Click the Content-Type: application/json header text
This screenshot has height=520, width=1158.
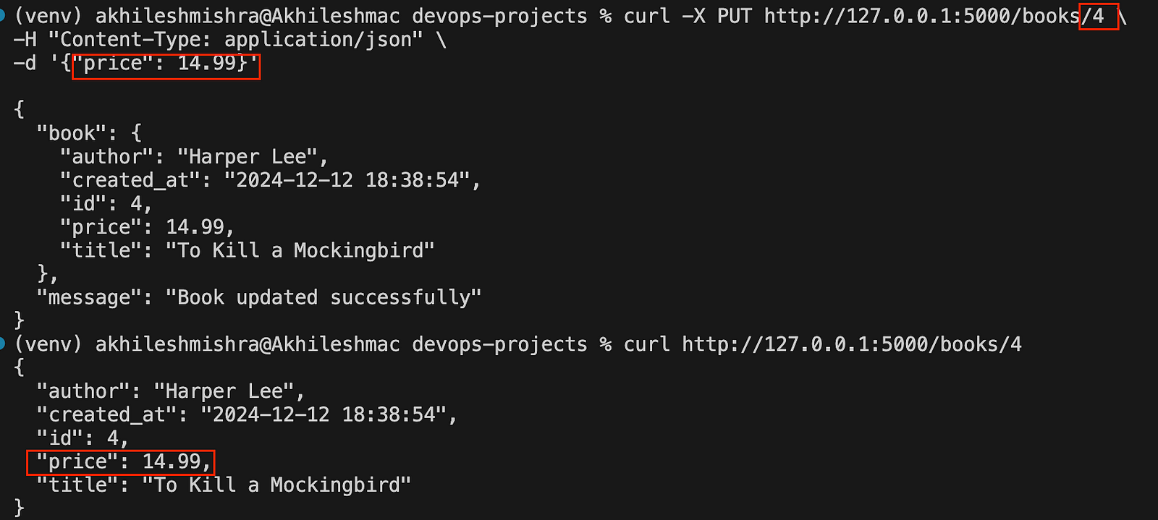pyautogui.click(x=236, y=39)
